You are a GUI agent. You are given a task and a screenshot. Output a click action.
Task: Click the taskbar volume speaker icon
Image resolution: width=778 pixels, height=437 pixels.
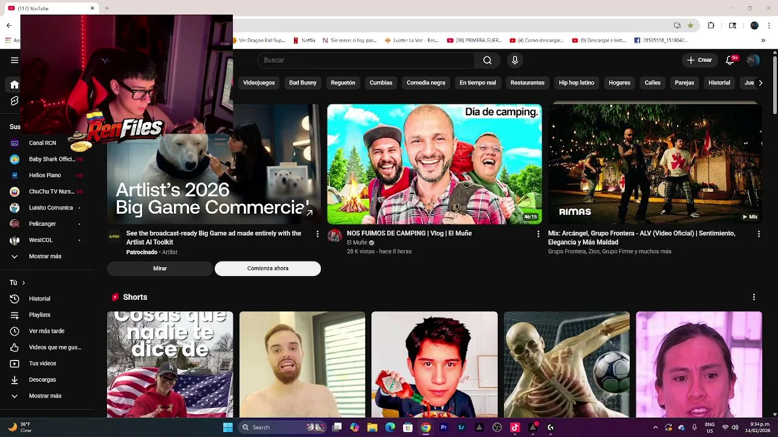coord(735,427)
